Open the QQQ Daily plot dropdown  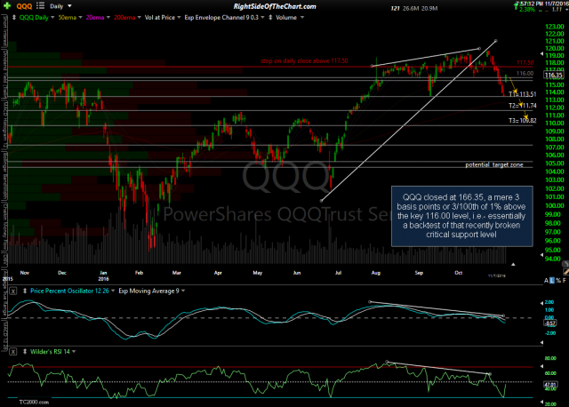52,18
